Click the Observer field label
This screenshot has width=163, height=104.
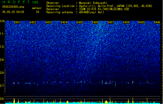tap(53, 3)
